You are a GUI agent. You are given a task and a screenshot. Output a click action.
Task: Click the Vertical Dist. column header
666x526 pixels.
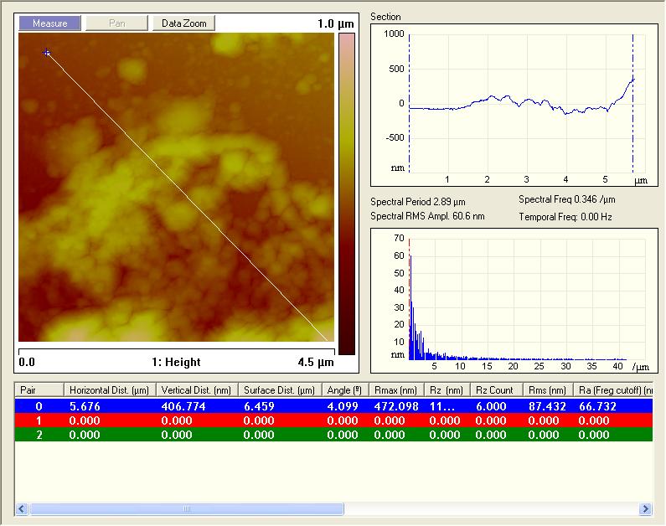[x=197, y=390]
